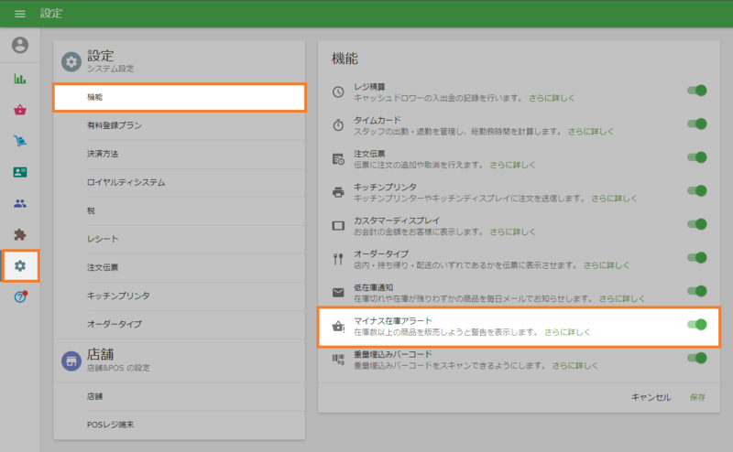This screenshot has height=452, width=733.
Task: Open inventory management cart icon in sidebar
Action: pos(20,141)
